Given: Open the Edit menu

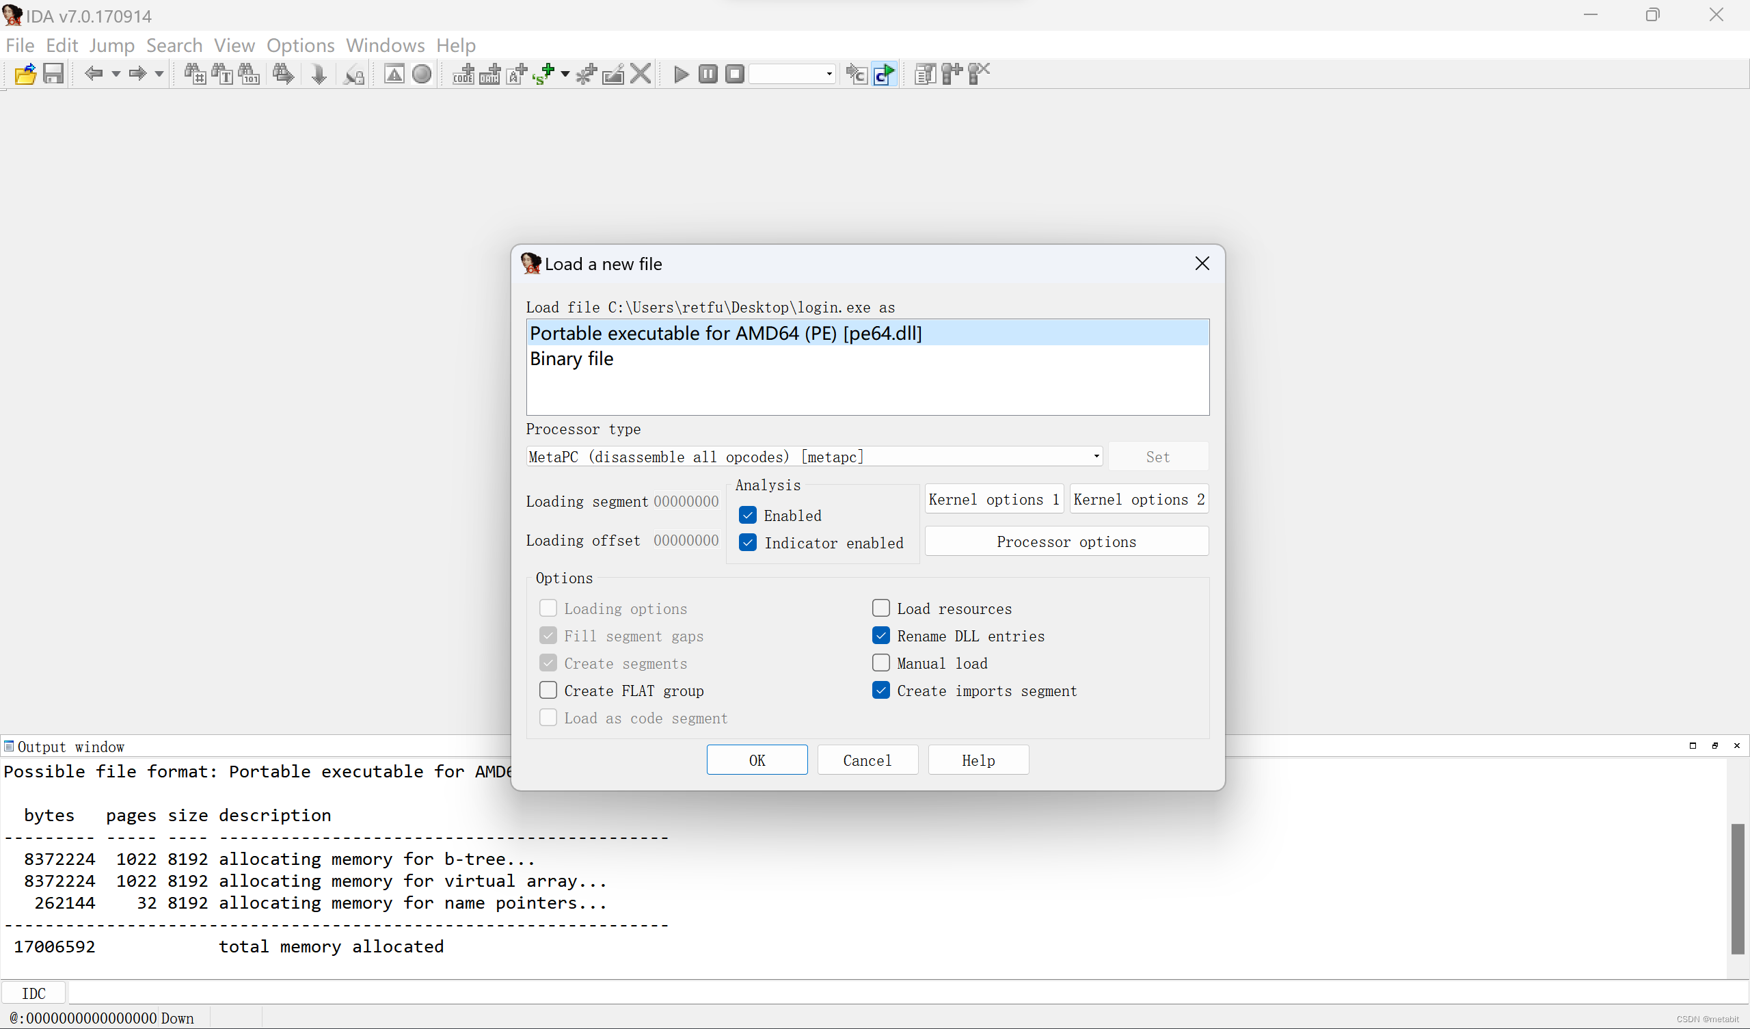Looking at the screenshot, I should coord(62,45).
